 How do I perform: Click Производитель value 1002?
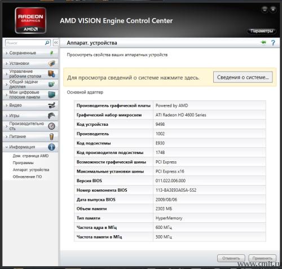160,134
